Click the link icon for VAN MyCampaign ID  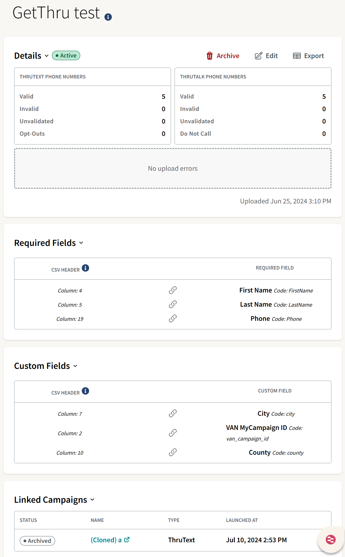173,433
